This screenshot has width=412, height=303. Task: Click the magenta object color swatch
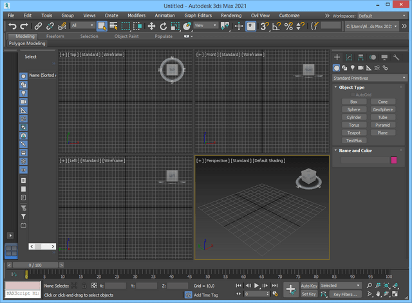tap(394, 160)
